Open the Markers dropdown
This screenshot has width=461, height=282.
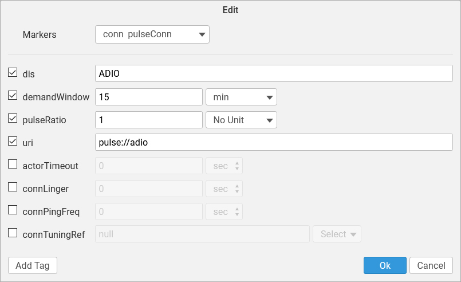point(152,34)
